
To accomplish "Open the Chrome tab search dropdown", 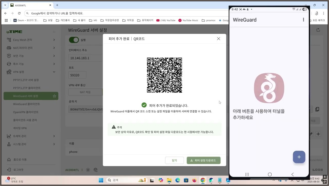I will [x=5, y=5].
